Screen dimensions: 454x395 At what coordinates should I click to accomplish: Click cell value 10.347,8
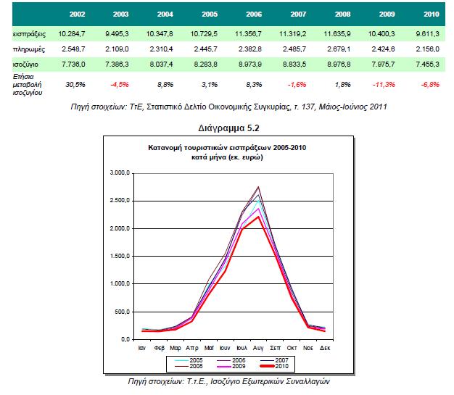160,34
